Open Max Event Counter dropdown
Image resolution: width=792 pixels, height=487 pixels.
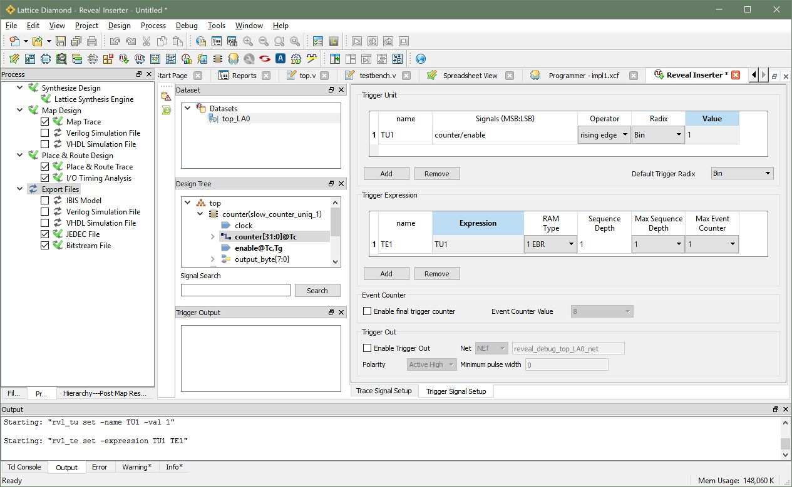pos(712,244)
